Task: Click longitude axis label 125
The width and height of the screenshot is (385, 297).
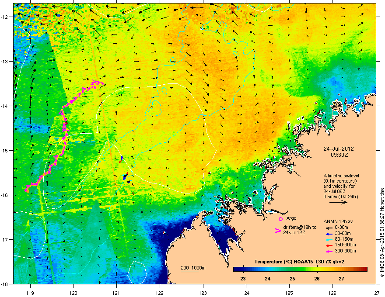Action: point(289,293)
